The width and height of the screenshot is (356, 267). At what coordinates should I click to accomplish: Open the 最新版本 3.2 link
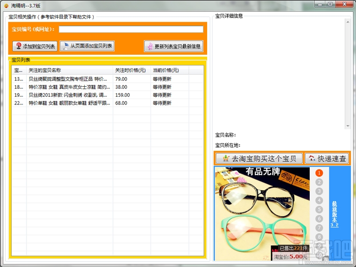point(334,214)
